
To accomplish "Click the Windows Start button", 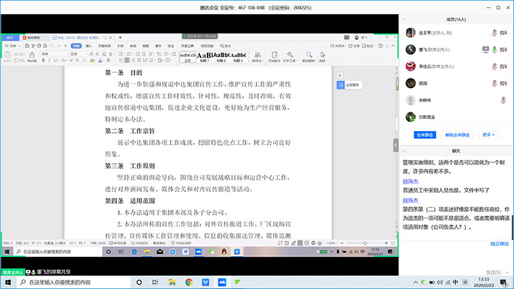I will tap(8, 282).
